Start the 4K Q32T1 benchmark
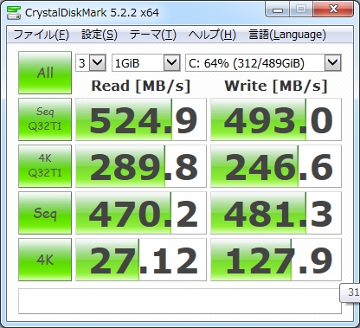This screenshot has width=360, height=328. coord(45,166)
